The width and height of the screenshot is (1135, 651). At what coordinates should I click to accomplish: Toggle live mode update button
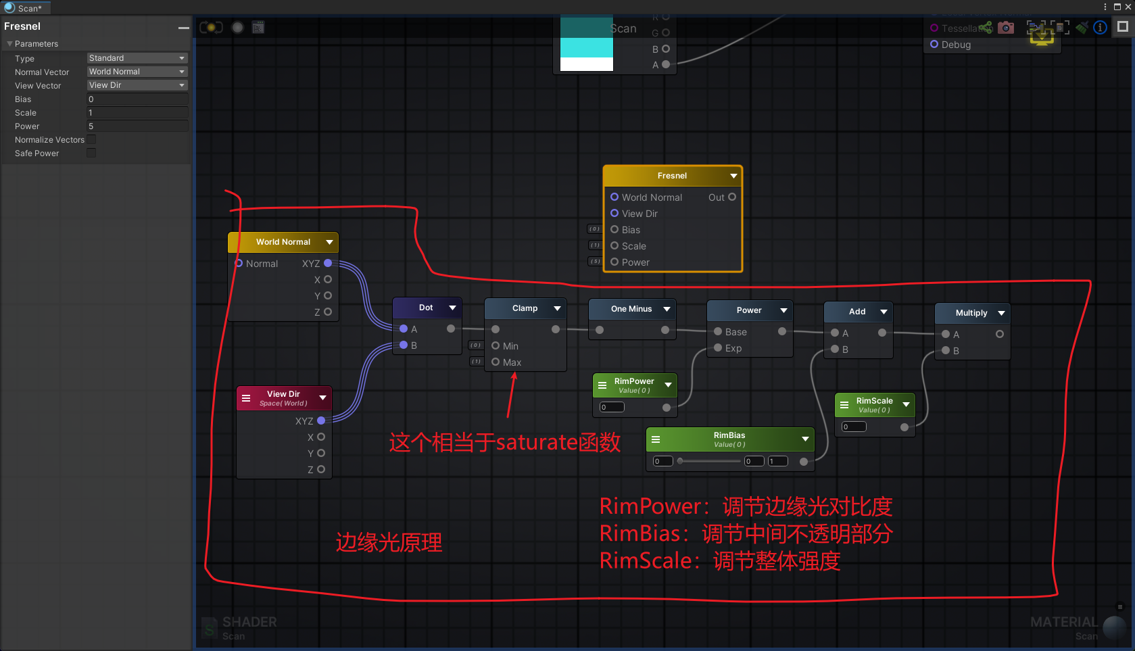tap(211, 28)
